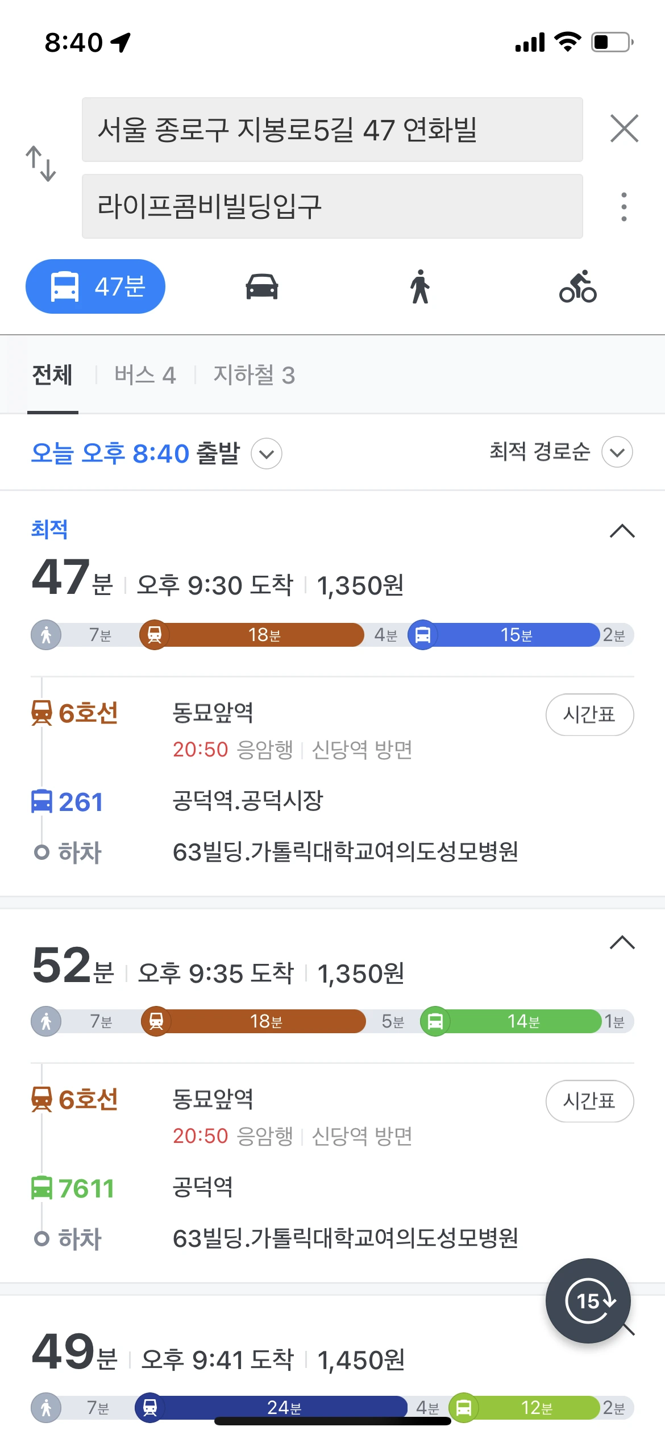Tap the 47분 public transit mode button
The width and height of the screenshot is (665, 1439).
point(95,286)
